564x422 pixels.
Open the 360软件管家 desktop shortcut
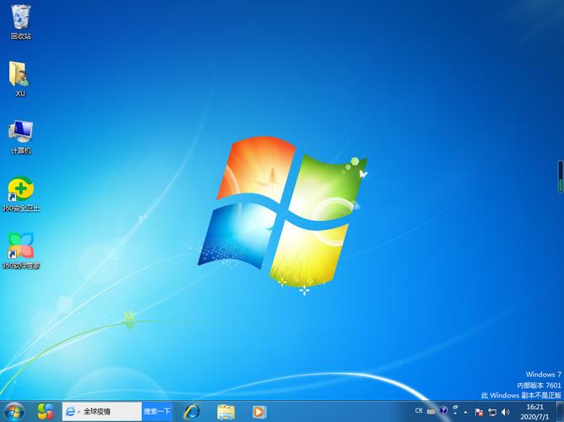coord(20,248)
